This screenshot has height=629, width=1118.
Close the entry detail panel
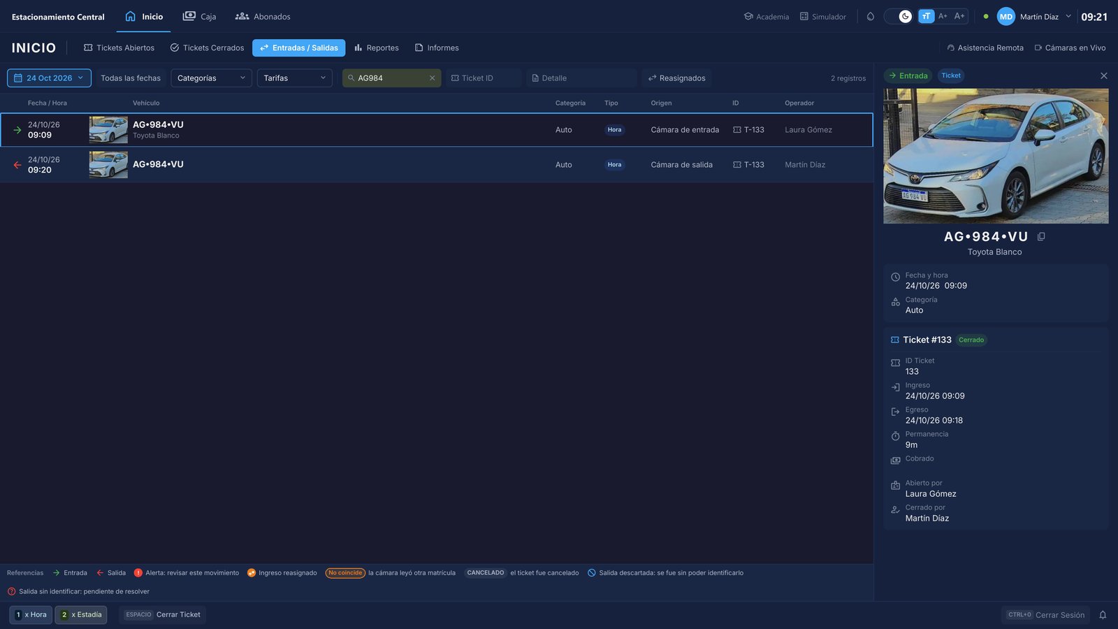(x=1103, y=75)
